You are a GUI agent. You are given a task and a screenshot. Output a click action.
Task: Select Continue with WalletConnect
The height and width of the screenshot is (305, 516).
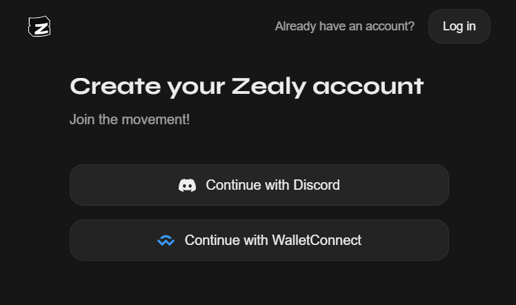(x=259, y=240)
